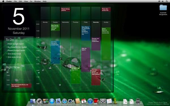The image size is (170, 106).
Task: Open iCal calendar showing 5 in dock
Action: pyautogui.click(x=84, y=101)
